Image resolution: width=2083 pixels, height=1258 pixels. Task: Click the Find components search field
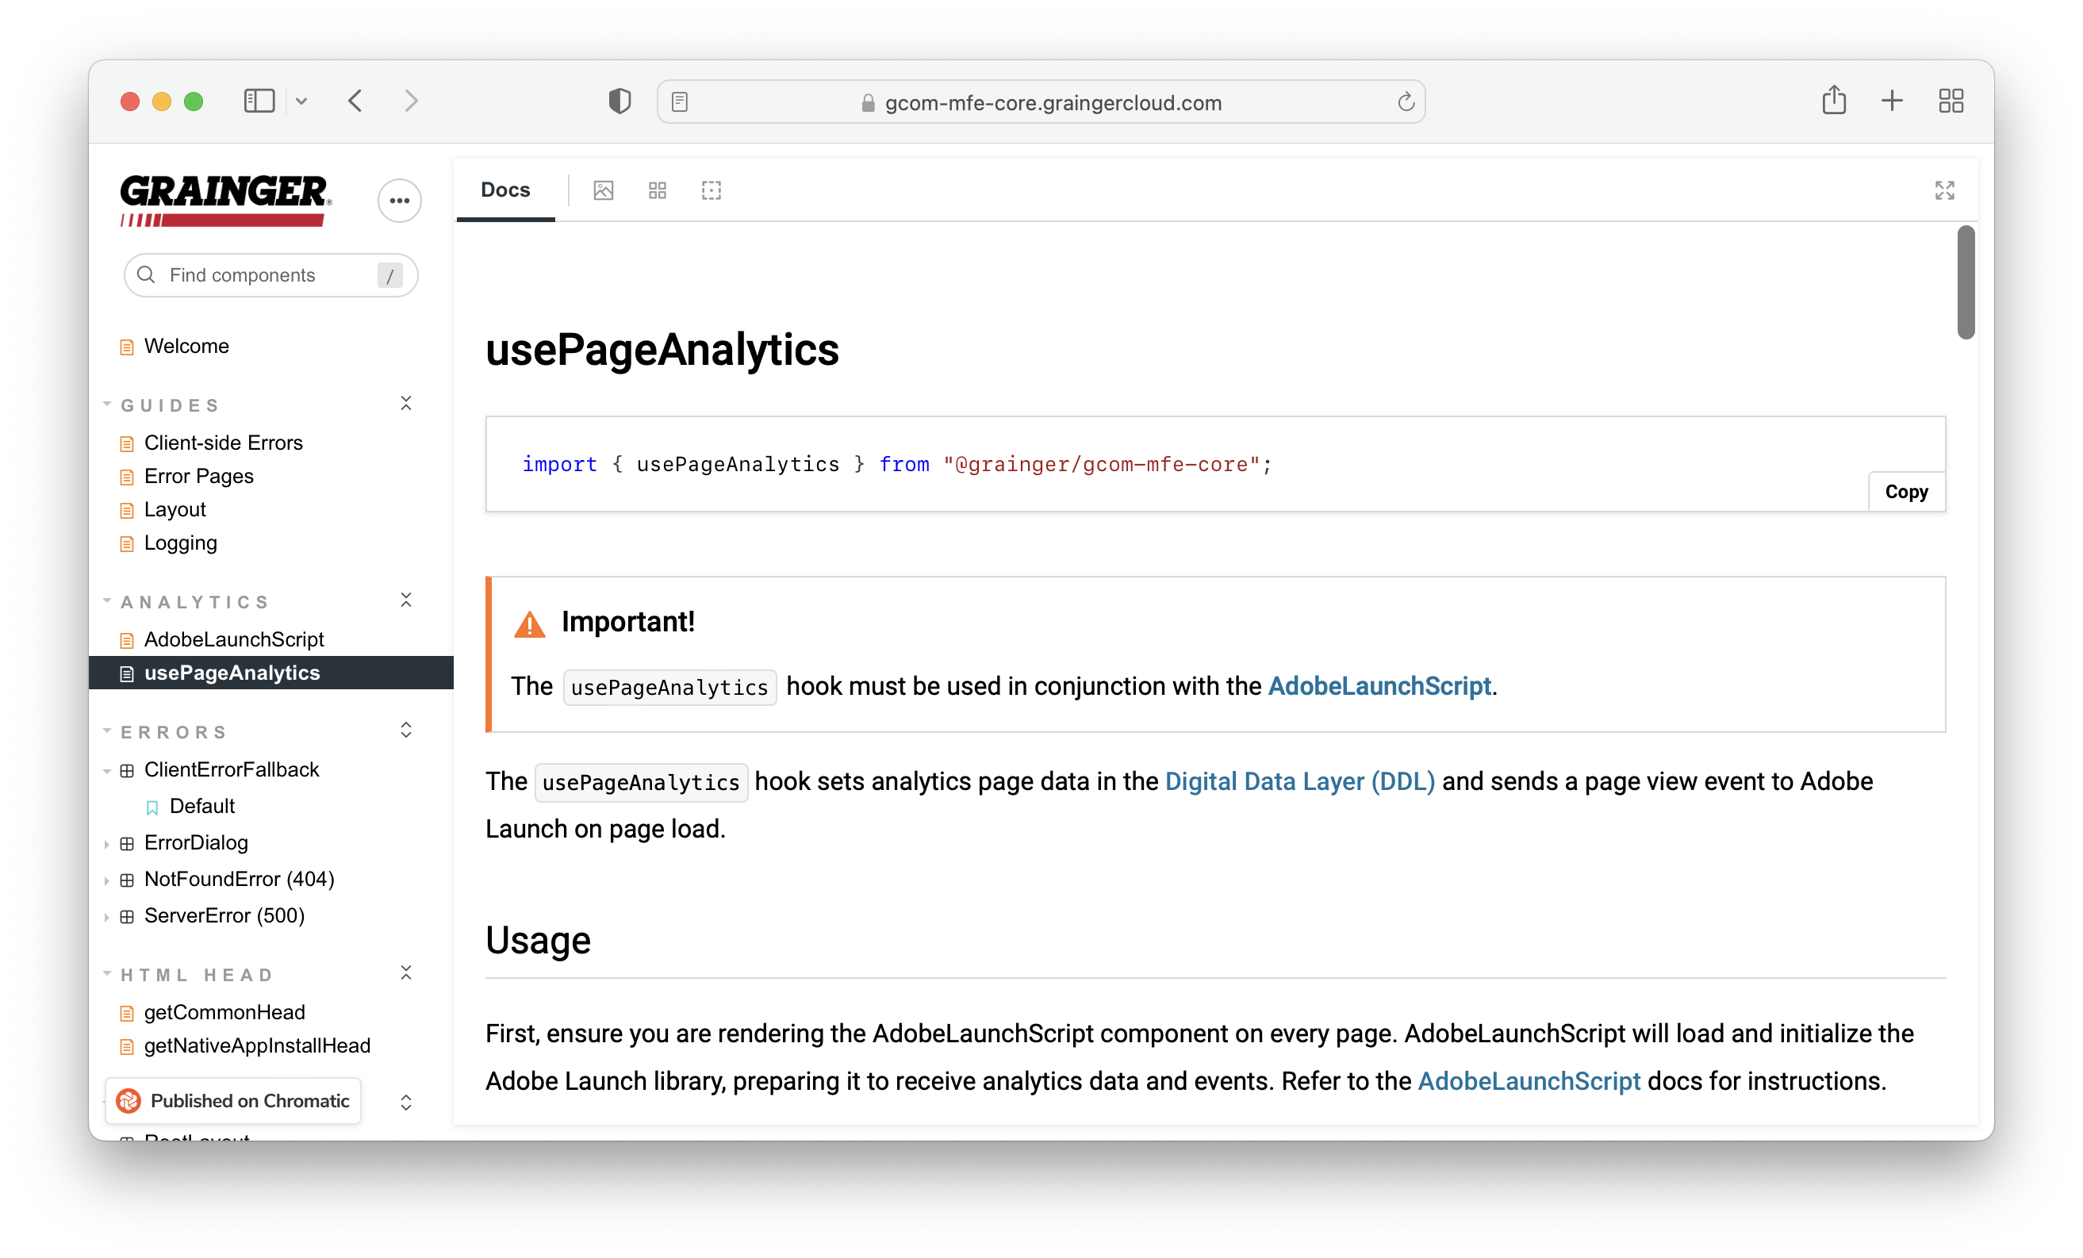point(270,275)
